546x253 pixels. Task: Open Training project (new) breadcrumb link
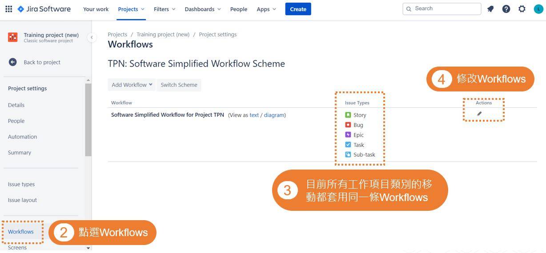click(x=163, y=34)
